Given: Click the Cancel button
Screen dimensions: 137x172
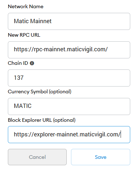Looking at the screenshot, I should (x=37, y=157).
